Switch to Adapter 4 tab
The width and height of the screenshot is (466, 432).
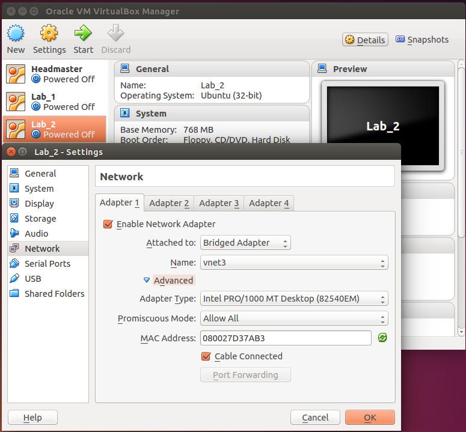[269, 203]
